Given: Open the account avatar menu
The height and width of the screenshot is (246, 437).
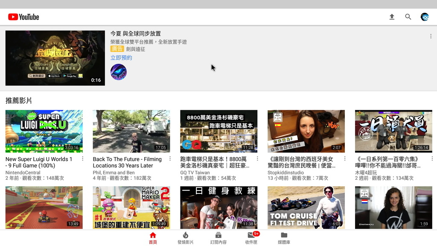Looking at the screenshot, I should (425, 17).
